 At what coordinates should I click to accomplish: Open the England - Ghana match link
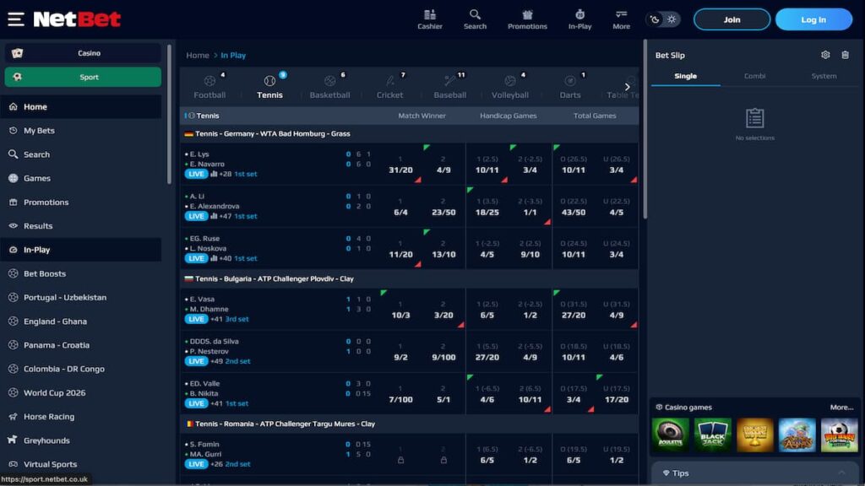point(81,321)
